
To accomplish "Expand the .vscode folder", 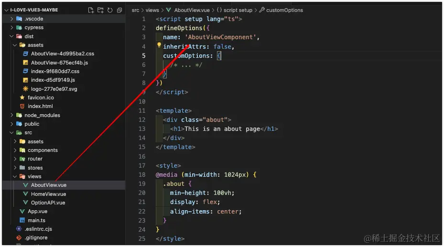I will (11, 19).
